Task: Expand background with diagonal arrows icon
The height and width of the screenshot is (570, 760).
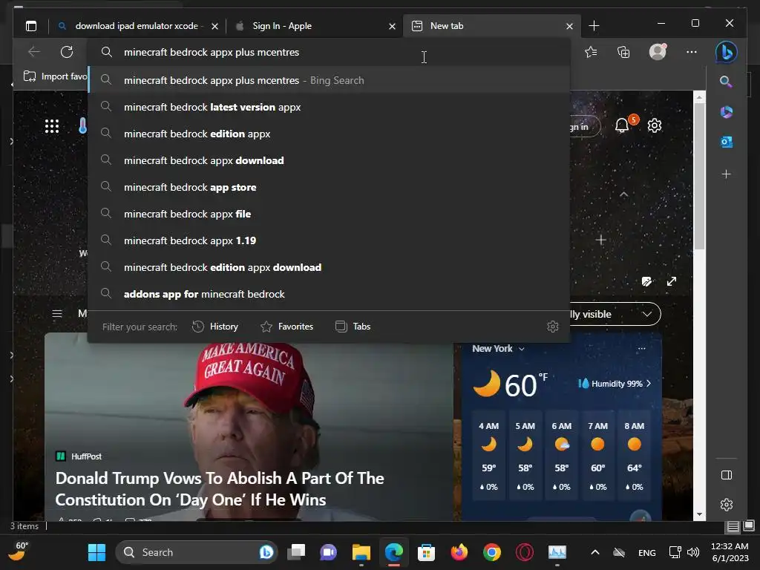Action: pos(671,281)
